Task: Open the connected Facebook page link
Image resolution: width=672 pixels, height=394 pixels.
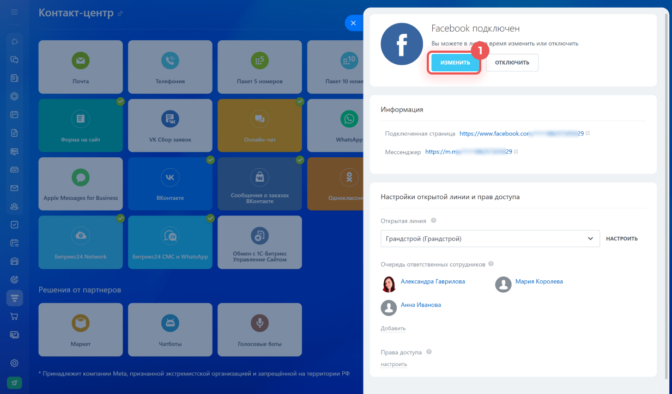Action: pos(522,133)
